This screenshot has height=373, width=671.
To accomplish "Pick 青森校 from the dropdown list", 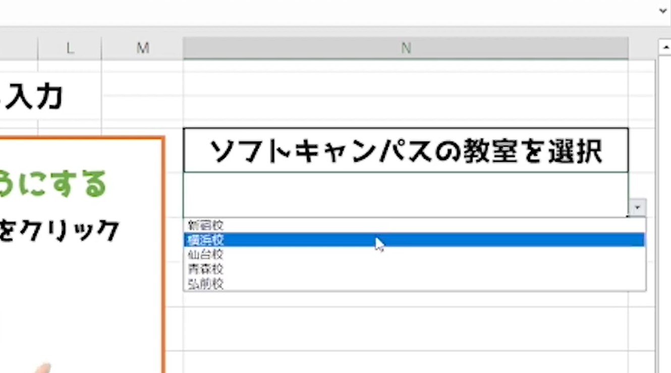I will coord(414,269).
